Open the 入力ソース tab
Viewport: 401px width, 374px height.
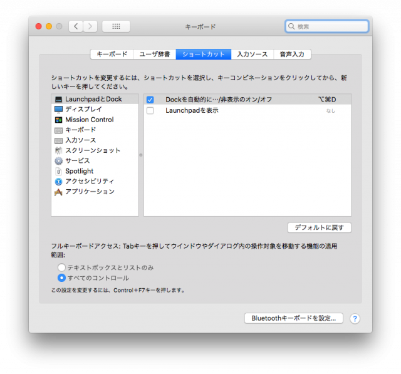(253, 55)
